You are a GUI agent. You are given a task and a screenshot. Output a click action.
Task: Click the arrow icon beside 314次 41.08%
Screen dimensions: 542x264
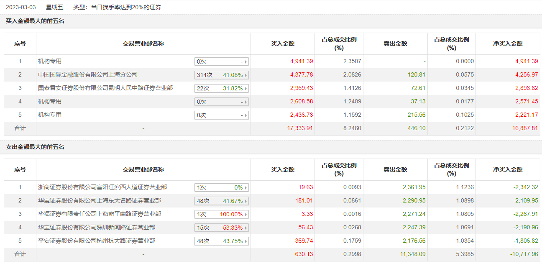pyautogui.click(x=246, y=75)
